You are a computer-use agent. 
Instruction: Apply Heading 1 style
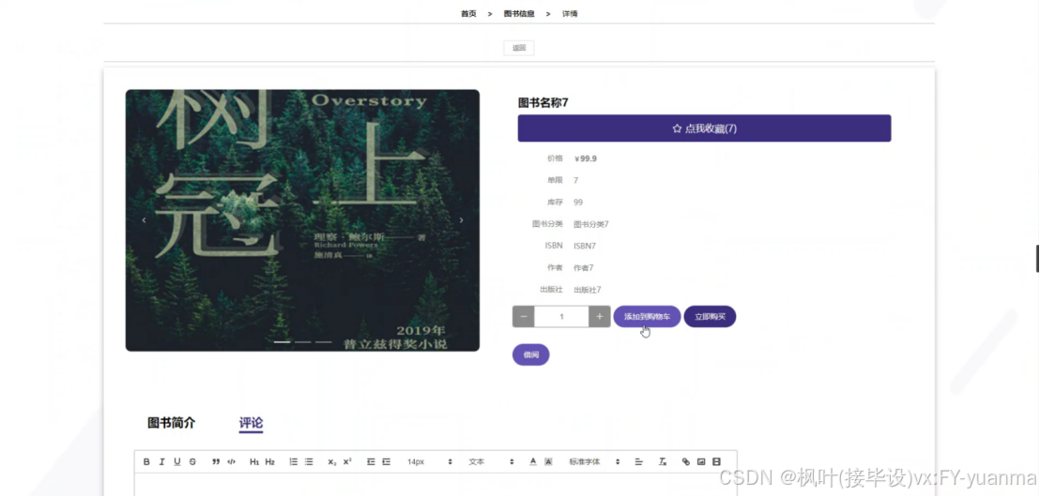tap(254, 461)
